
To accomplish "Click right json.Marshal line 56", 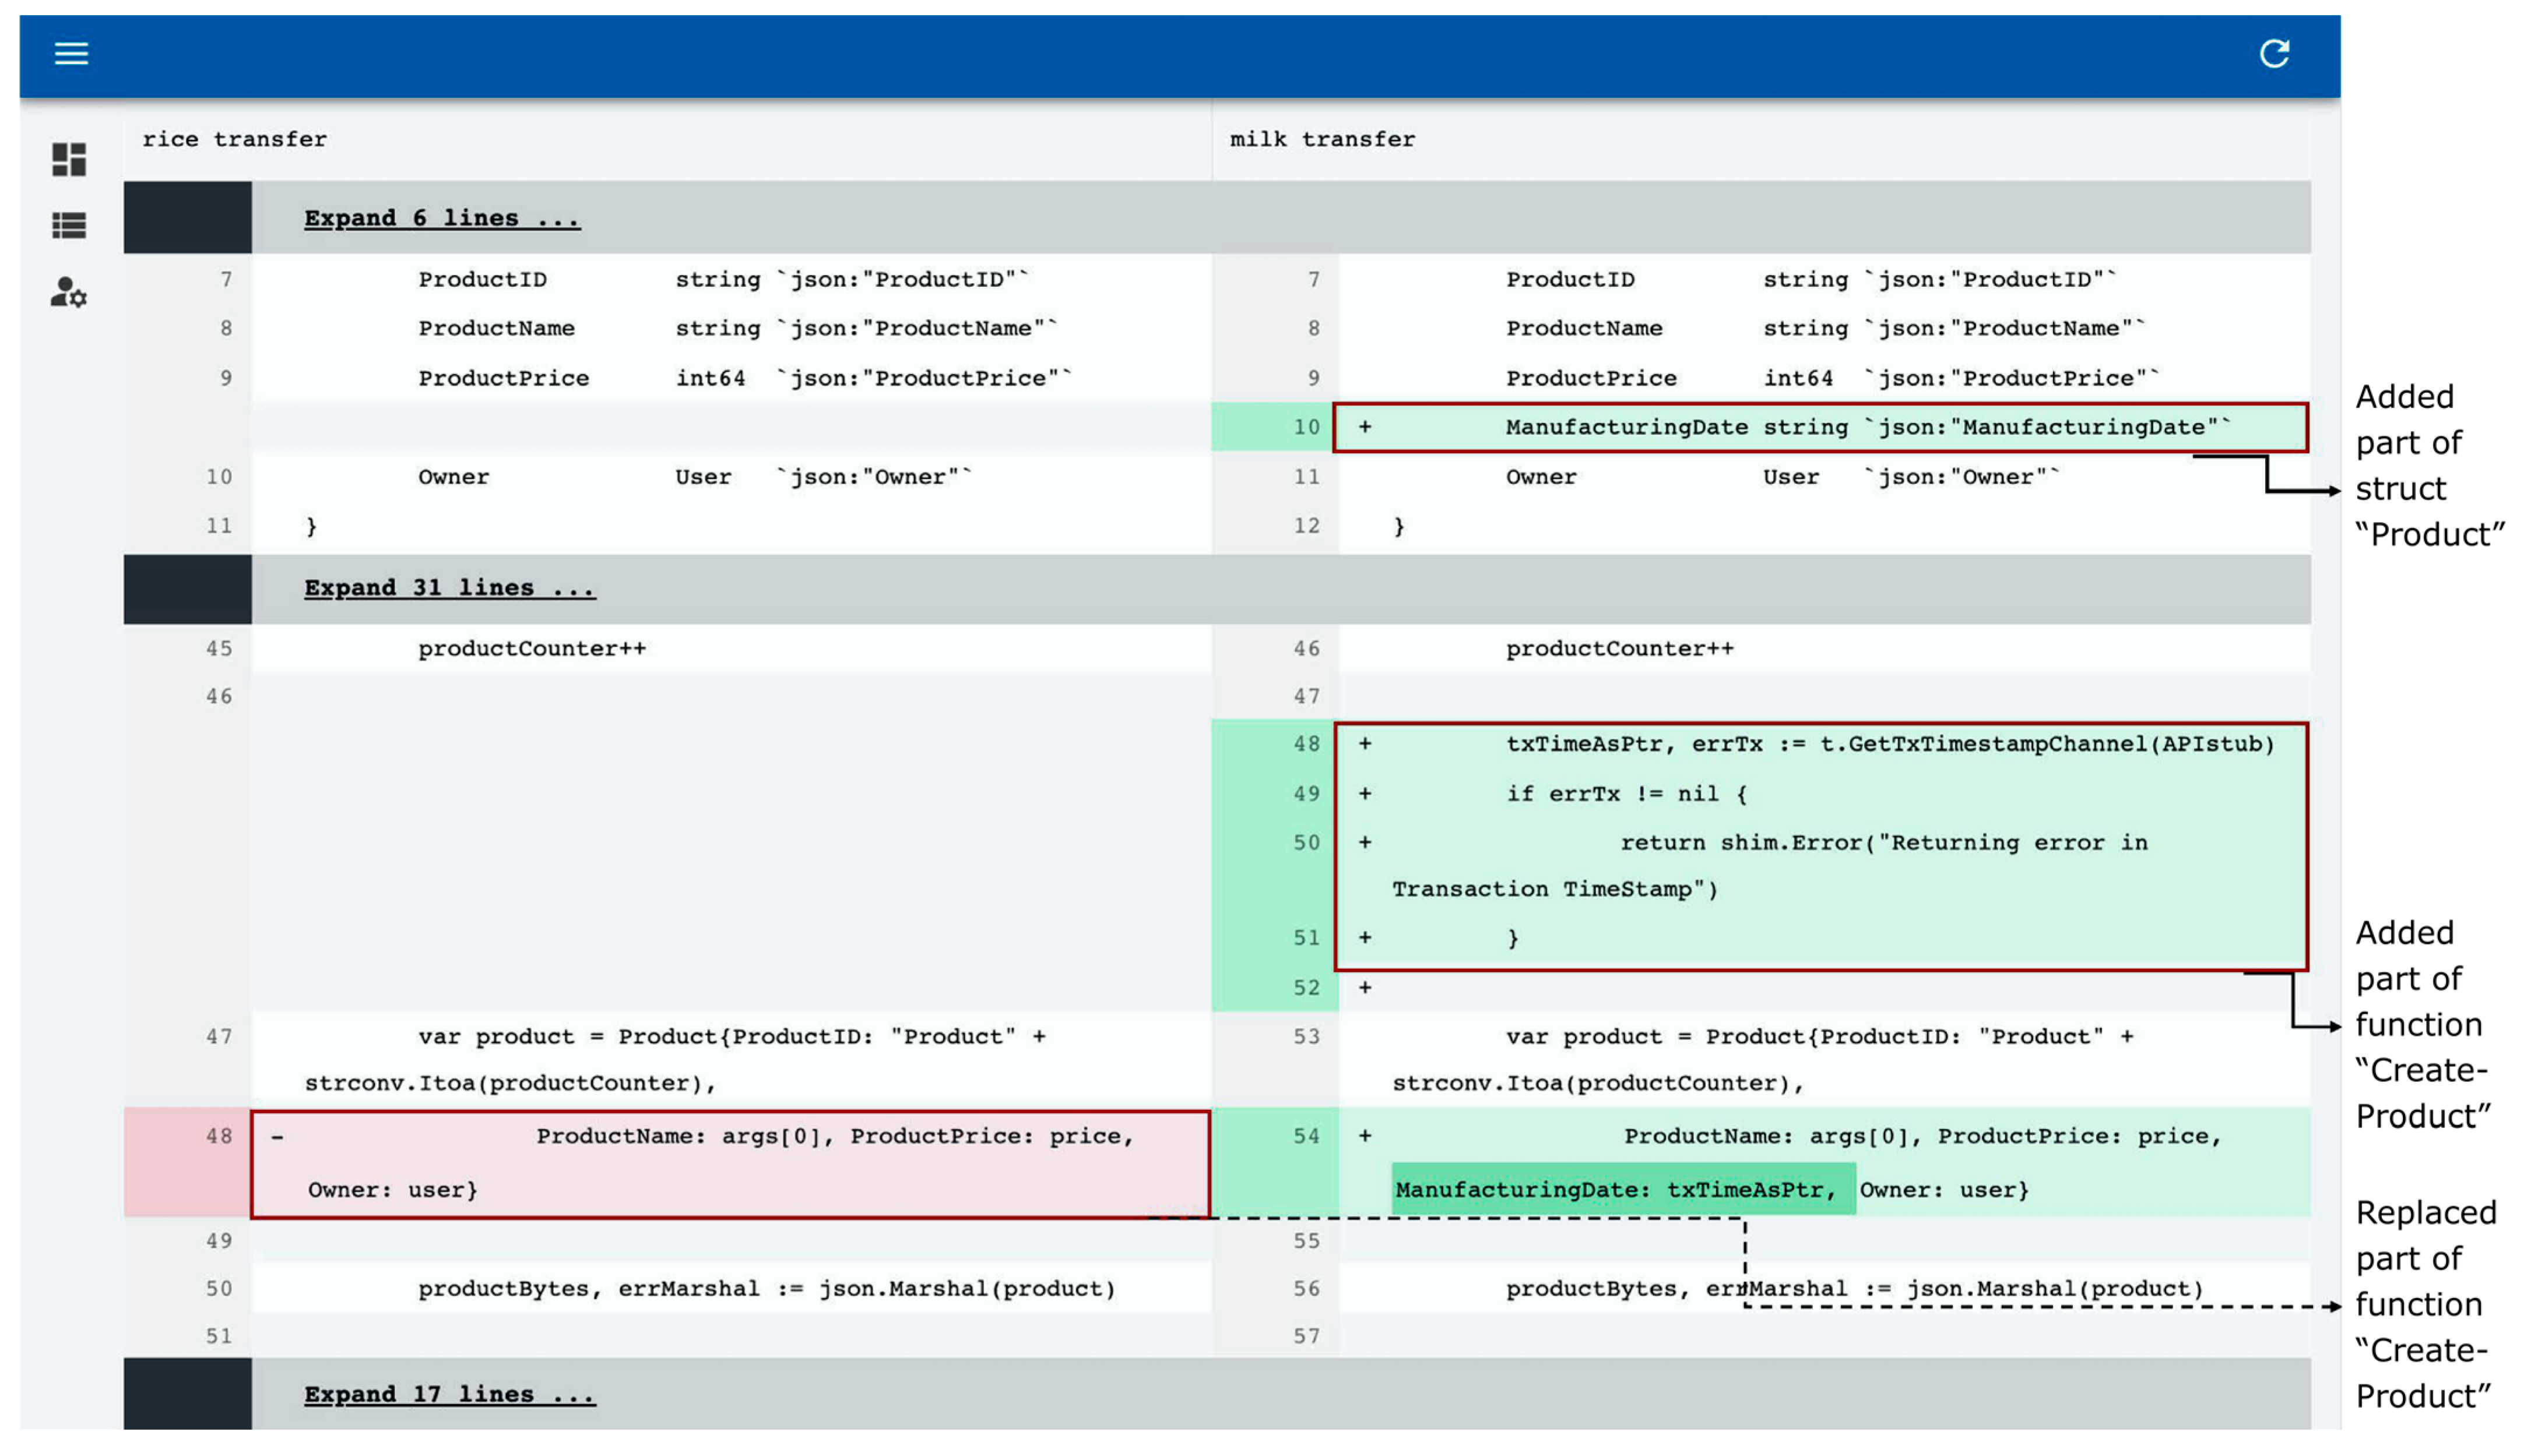I will pyautogui.click(x=1852, y=1289).
